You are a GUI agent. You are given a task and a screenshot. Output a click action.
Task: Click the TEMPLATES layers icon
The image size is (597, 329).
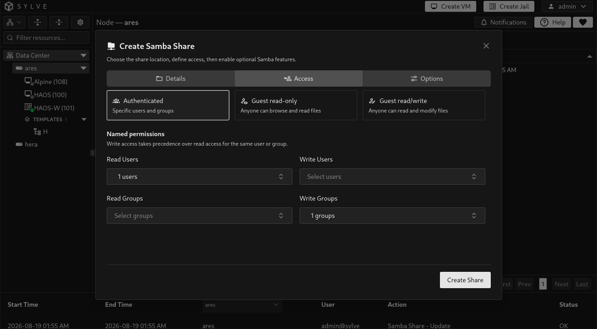pyautogui.click(x=27, y=119)
